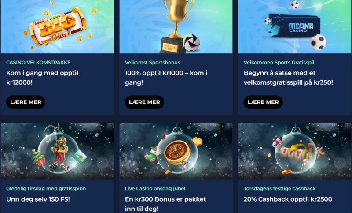
Task: Click the Moana Casino ticket banner image
Action: tap(295, 26)
